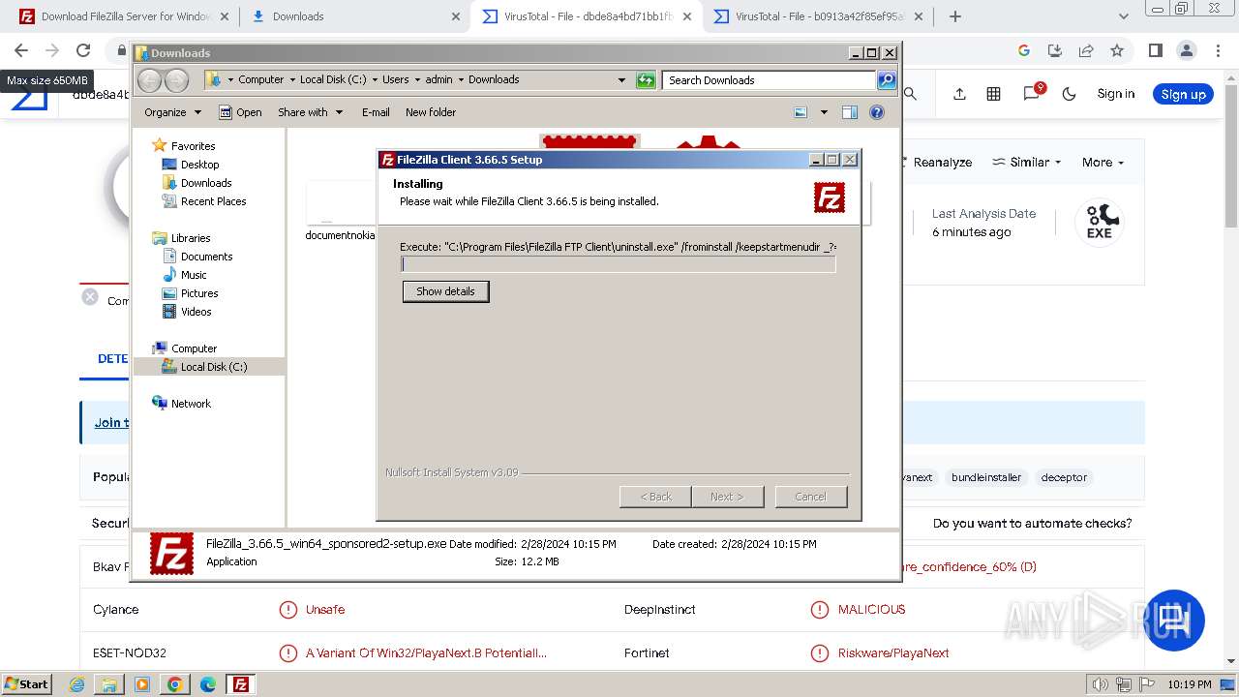The image size is (1239, 697).
Task: Click Reanalyze on the VirusTotal page
Action: (941, 163)
